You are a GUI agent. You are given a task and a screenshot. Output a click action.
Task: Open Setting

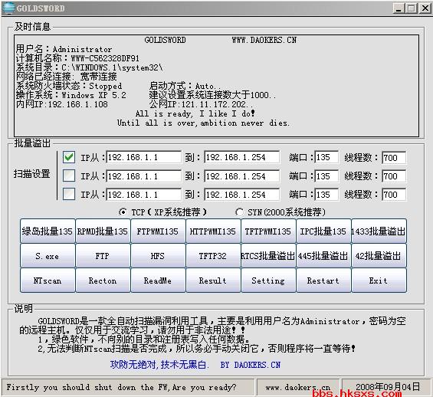(268, 281)
